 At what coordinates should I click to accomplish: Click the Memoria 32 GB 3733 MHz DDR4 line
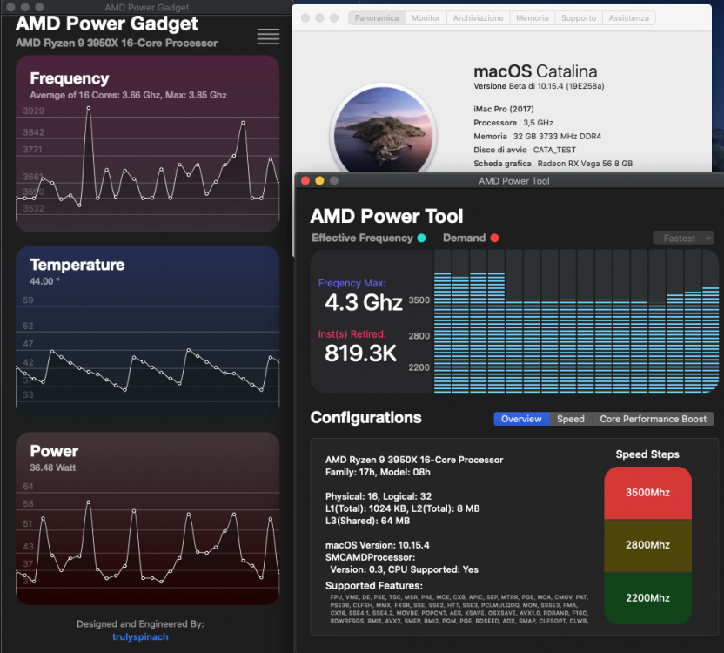pyautogui.click(x=538, y=137)
